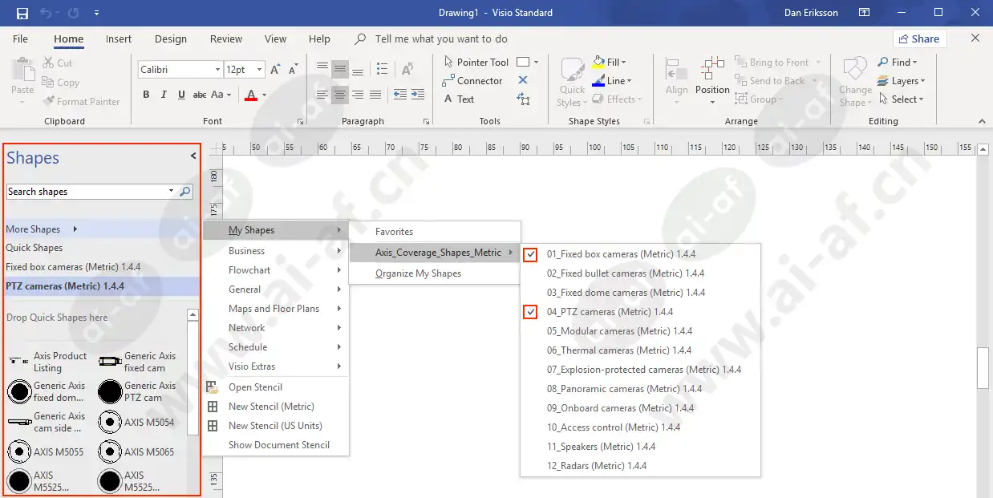Open the Review tab

[x=226, y=38]
